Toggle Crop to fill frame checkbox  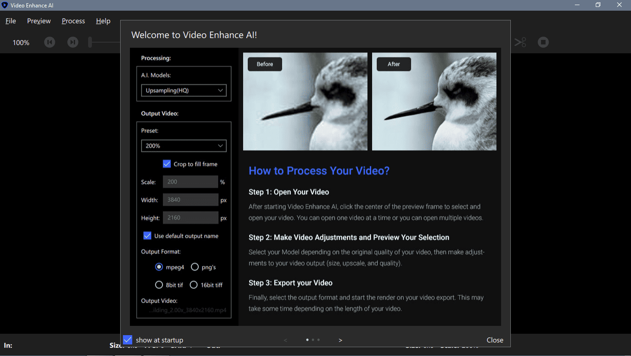[x=167, y=164]
